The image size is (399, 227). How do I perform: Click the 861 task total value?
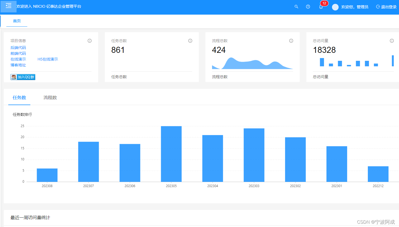(118, 50)
